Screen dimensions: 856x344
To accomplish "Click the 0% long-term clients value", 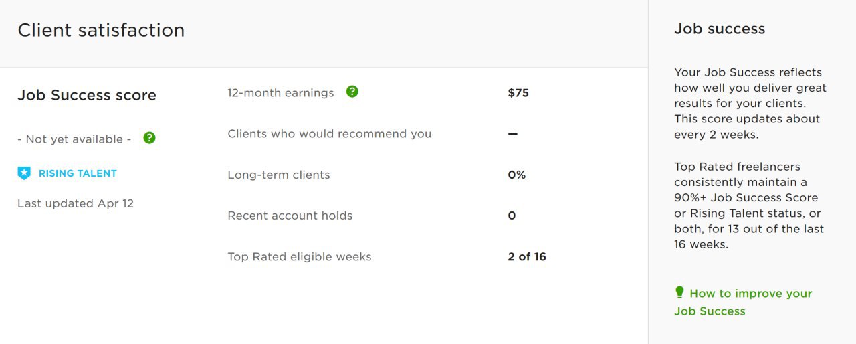I will (x=517, y=175).
